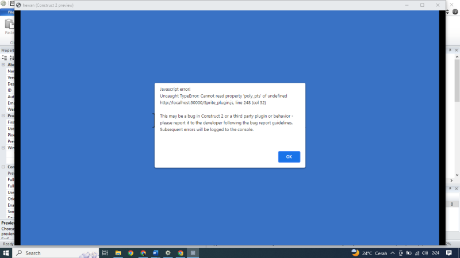460x258 pixels.
Task: Open Wi-Fi network settings in tray
Action: (x=417, y=253)
